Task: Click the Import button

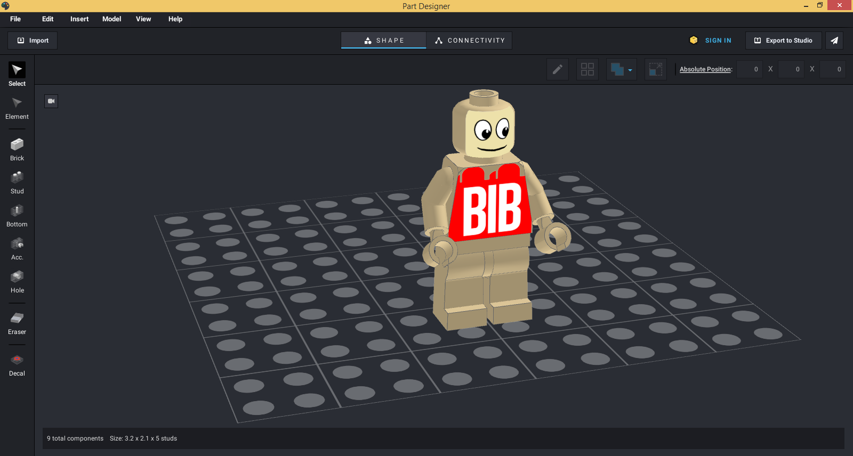Action: 33,40
